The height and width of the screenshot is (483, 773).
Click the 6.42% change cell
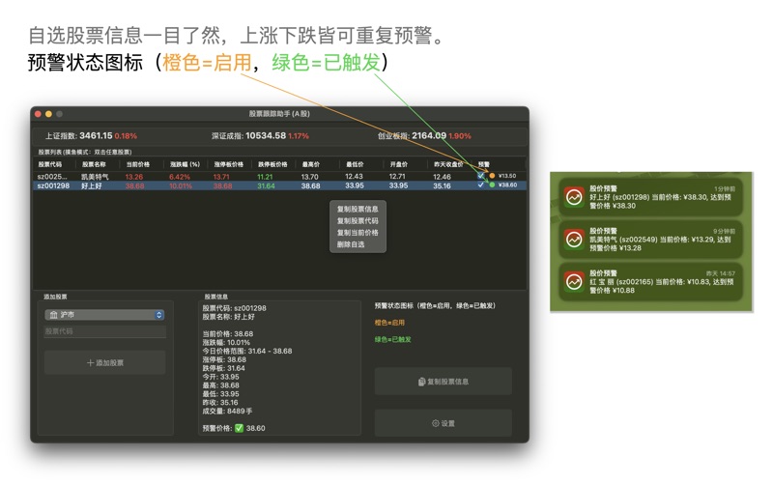pos(180,177)
